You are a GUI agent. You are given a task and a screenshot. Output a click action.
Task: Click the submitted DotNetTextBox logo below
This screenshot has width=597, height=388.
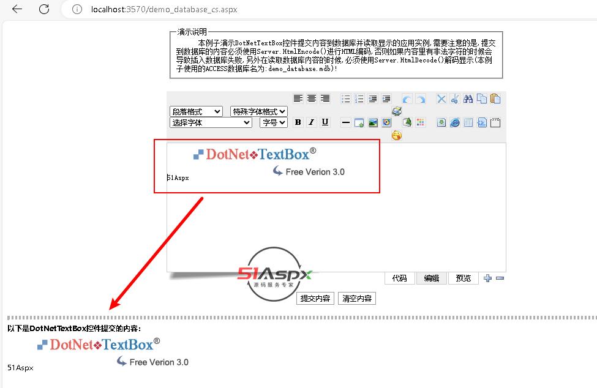tap(113, 352)
